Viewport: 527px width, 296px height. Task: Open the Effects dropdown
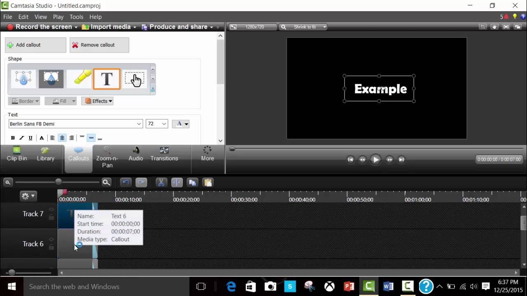[x=97, y=101]
